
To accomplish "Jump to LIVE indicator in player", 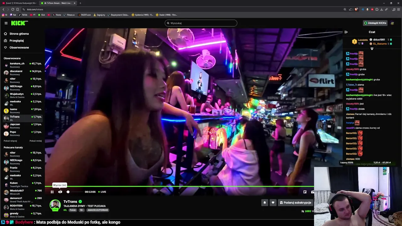I will [102, 192].
